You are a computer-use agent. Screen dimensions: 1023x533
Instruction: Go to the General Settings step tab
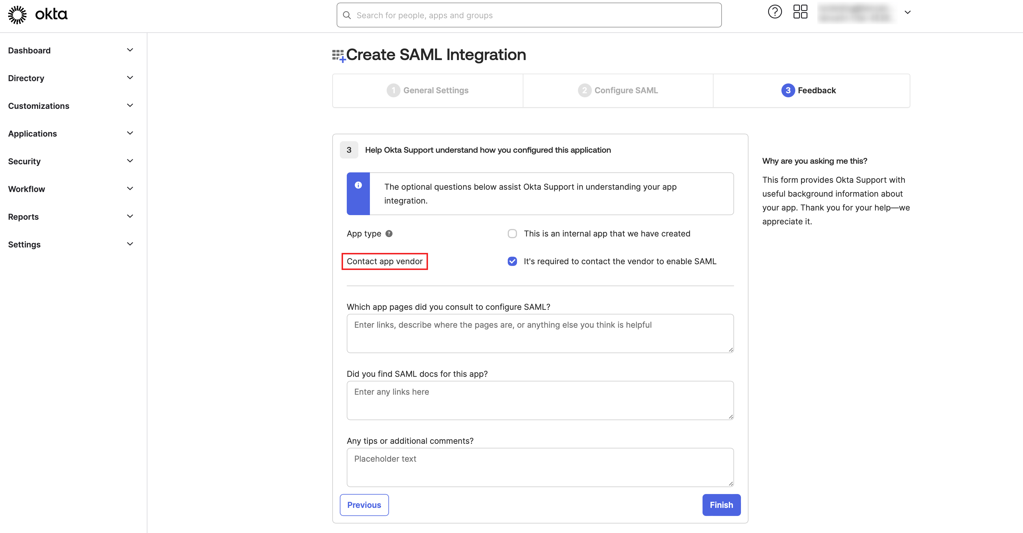tap(428, 90)
